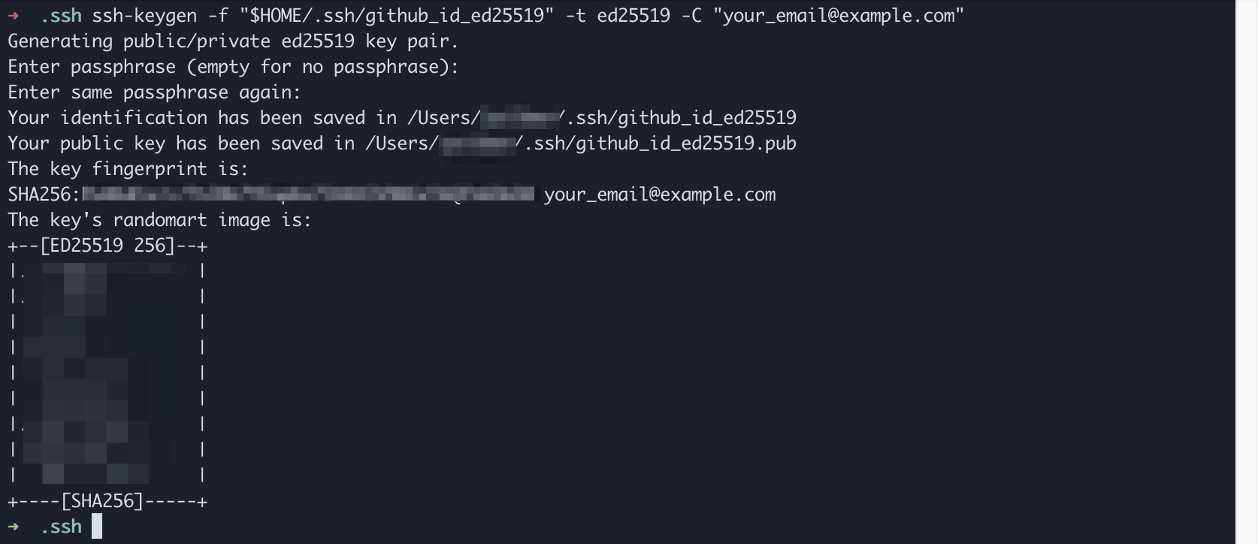Click the .ssh/github_id_ed25519.pub file path
Screen dimensions: 1258x544
coord(660,144)
